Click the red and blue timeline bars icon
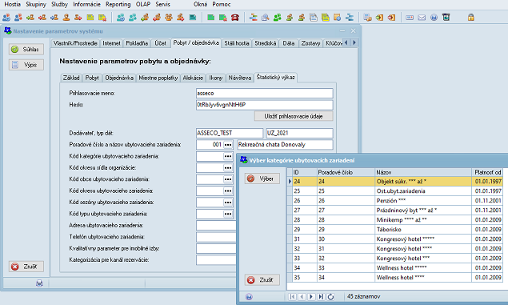This screenshot has width=508, height=305. point(254,18)
